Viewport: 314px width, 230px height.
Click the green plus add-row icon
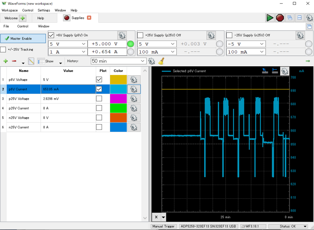click(6, 61)
